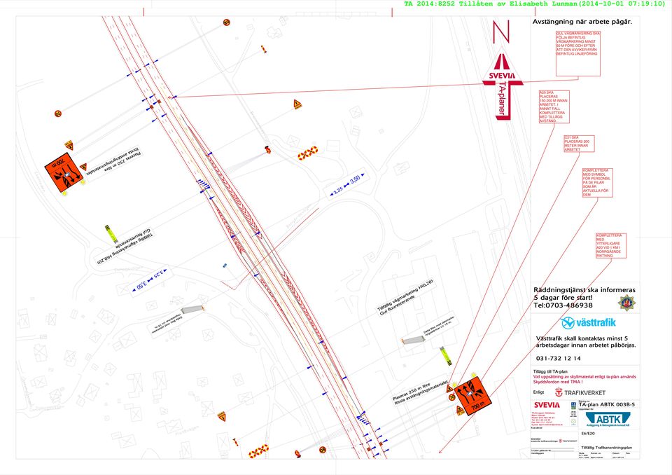Select phone number 031-732 12 14
This screenshot has height=475, width=672.
[x=559, y=358]
